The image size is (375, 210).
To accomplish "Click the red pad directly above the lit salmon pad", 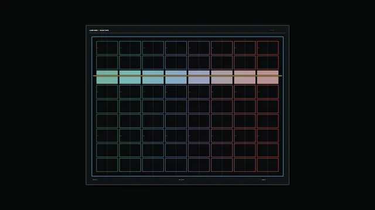I will [268, 62].
